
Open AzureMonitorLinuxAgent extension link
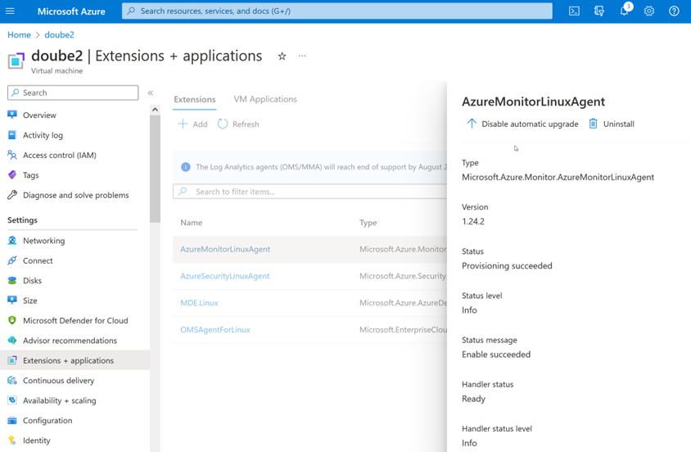pos(225,250)
